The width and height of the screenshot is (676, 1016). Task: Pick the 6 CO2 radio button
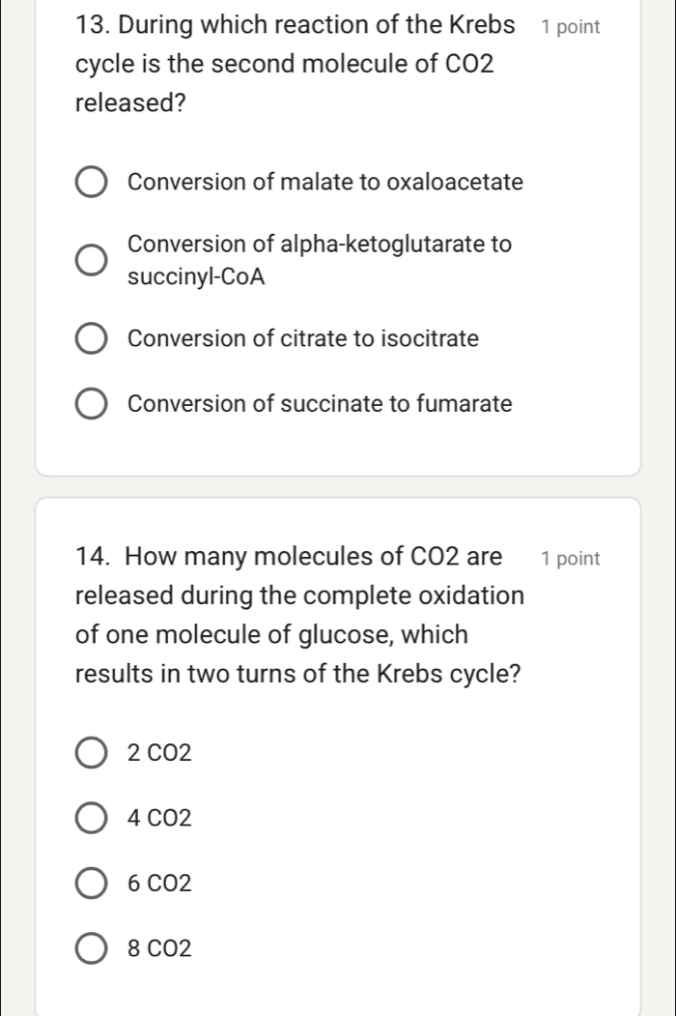point(92,883)
